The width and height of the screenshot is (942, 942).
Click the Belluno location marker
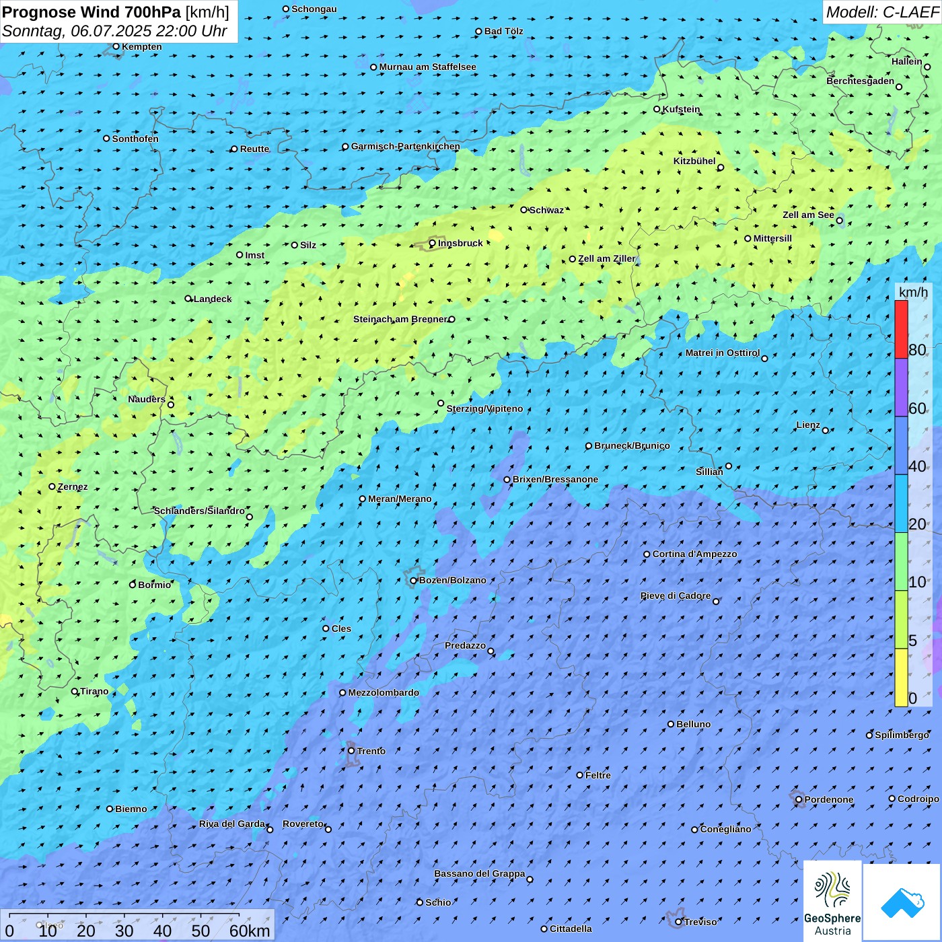tap(671, 724)
